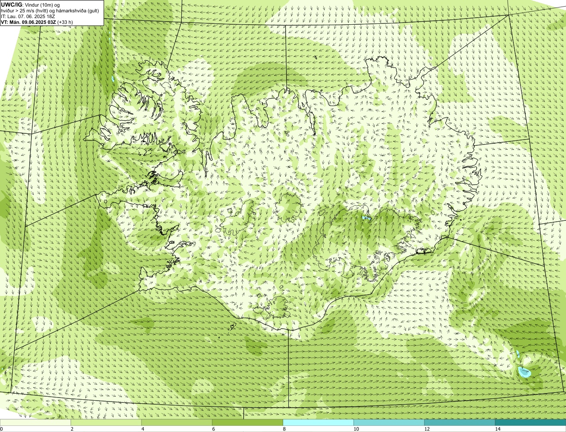Click the large cyan wind patch in southeast ocean
Screen dimensions: 566x432
pos(524,372)
